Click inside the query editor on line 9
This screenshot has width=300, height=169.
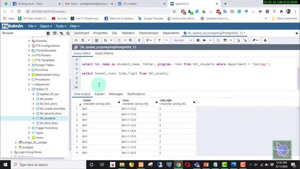click(189, 83)
